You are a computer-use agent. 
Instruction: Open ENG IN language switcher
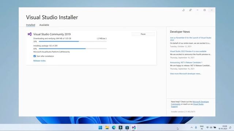pos(201,128)
